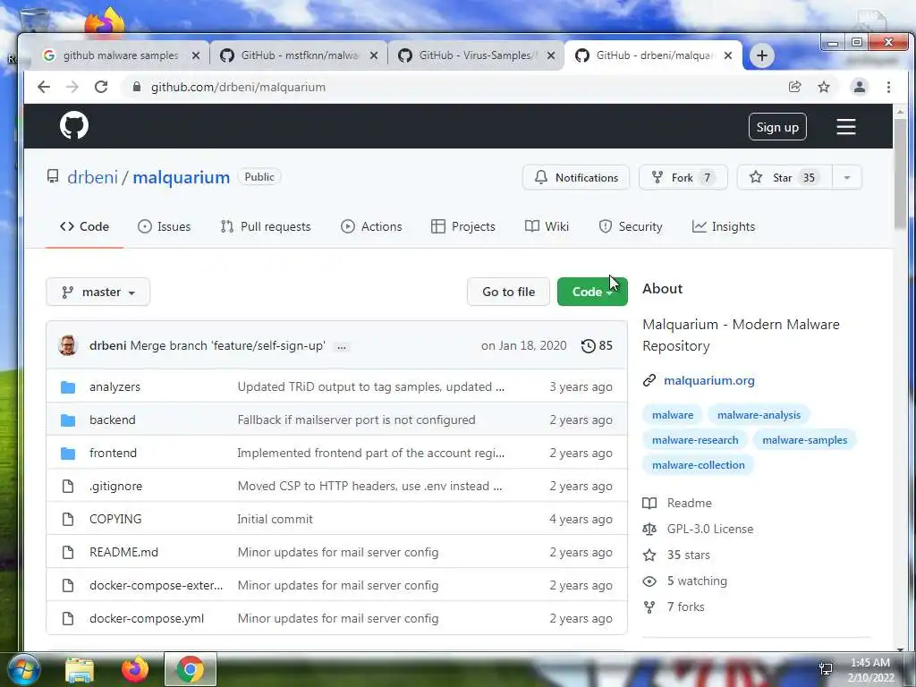Open the Insights tab

[724, 226]
